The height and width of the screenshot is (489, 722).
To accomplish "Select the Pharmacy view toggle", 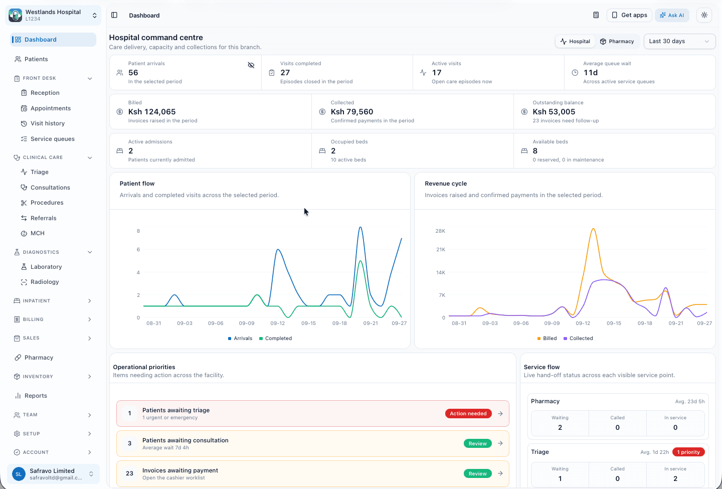I will (617, 42).
